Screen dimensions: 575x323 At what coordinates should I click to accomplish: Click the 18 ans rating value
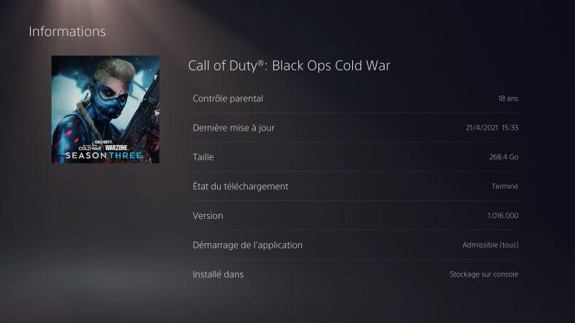click(x=508, y=98)
